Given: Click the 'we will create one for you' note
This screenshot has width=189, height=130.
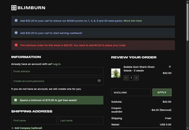Looking at the screenshot, I should (x=46, y=89).
